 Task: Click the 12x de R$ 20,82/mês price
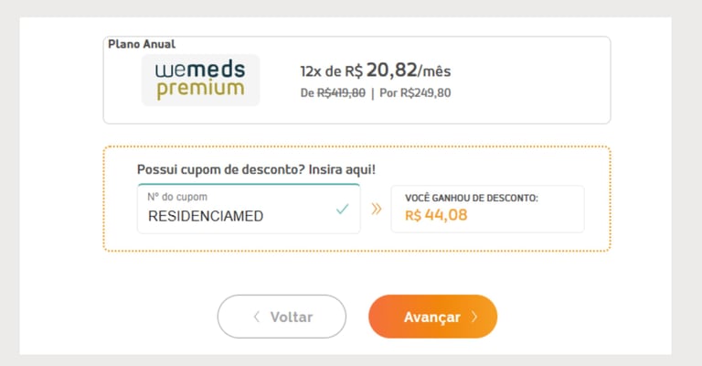tap(375, 70)
